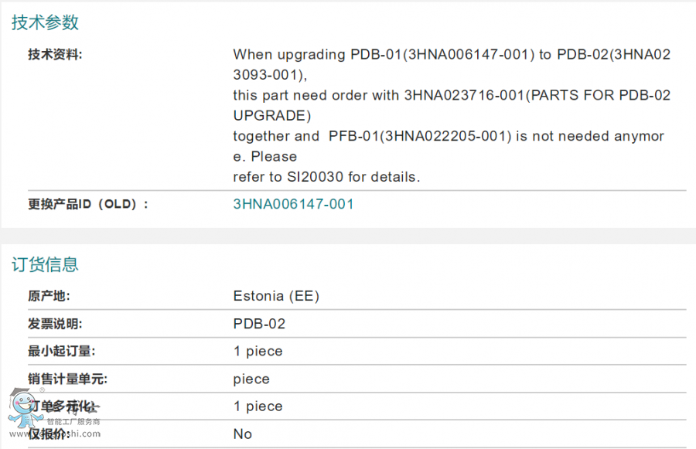Viewport: 696px width, 449px height.
Task: Select the 销售计量单元 field label
Action: pos(67,379)
